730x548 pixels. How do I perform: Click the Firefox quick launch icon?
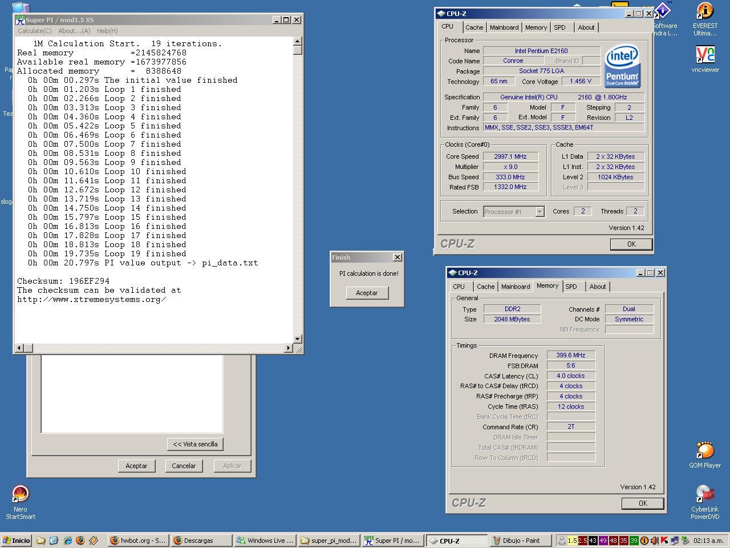point(80,541)
